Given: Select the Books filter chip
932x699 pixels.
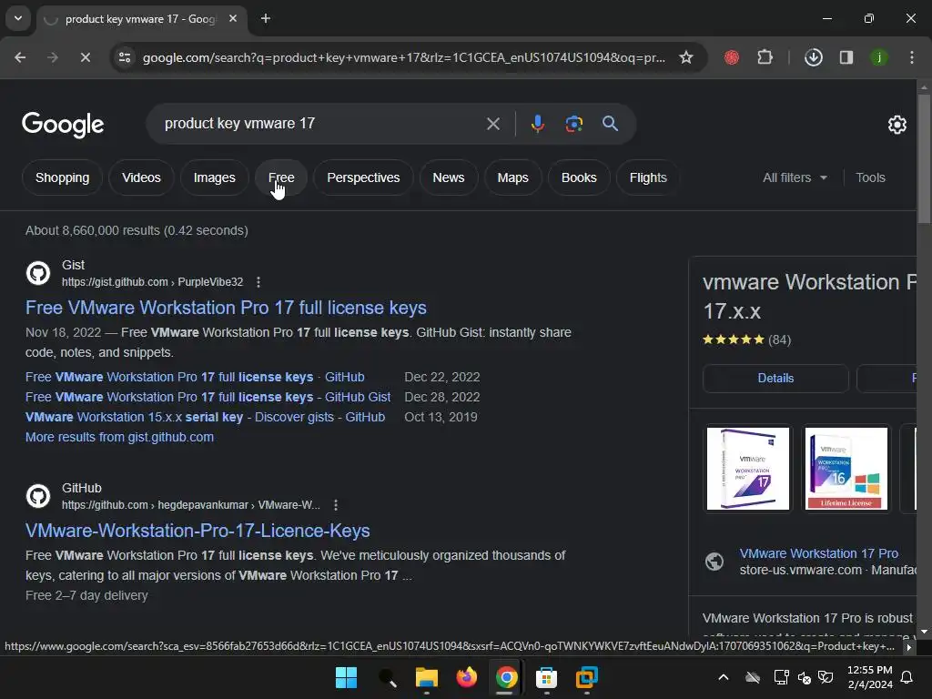Looking at the screenshot, I should point(579,177).
